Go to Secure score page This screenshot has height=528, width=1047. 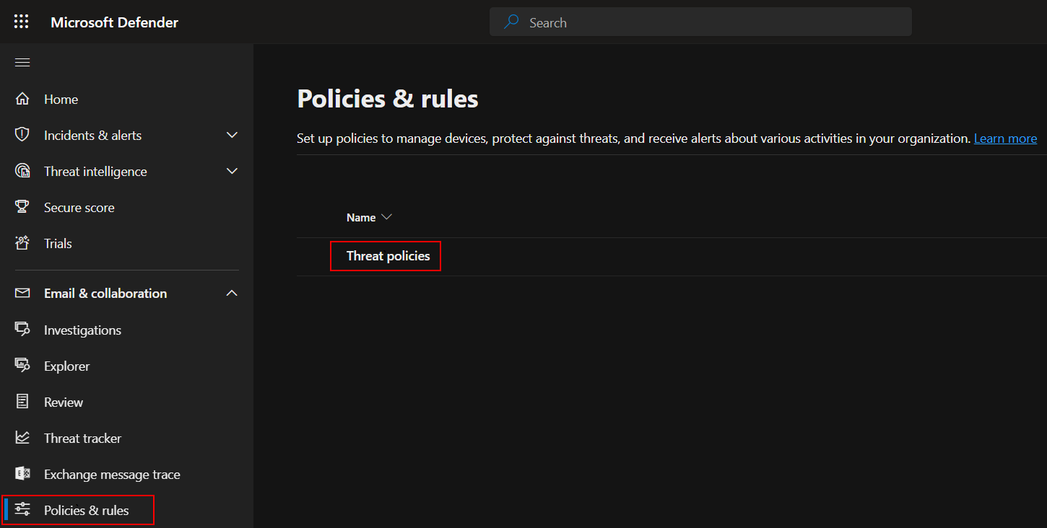pyautogui.click(x=79, y=207)
